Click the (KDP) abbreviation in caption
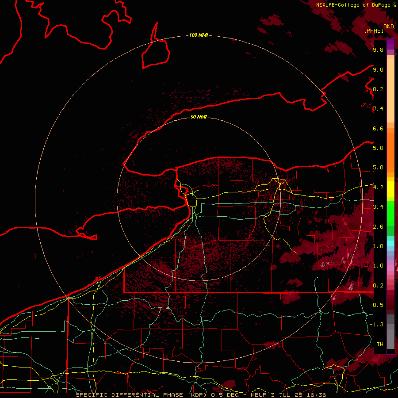 coord(198,395)
